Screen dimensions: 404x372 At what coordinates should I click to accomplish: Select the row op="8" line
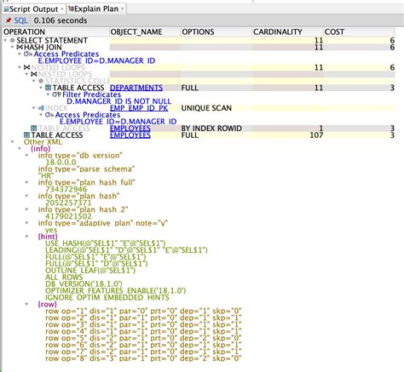pos(143,358)
